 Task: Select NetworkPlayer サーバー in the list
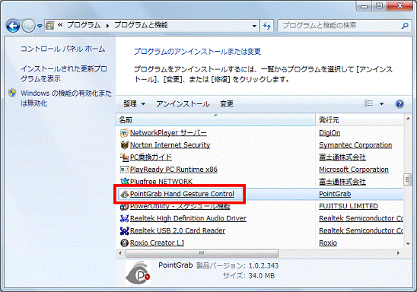pyautogui.click(x=168, y=132)
